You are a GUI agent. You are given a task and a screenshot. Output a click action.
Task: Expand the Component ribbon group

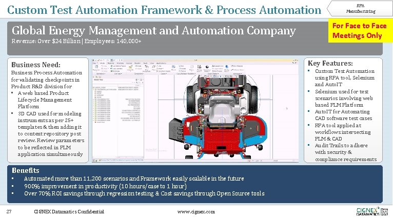point(139,74)
